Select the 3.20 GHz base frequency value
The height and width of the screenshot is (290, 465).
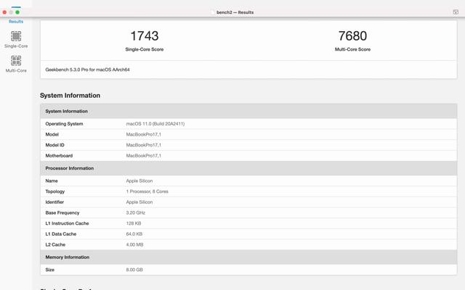136,212
